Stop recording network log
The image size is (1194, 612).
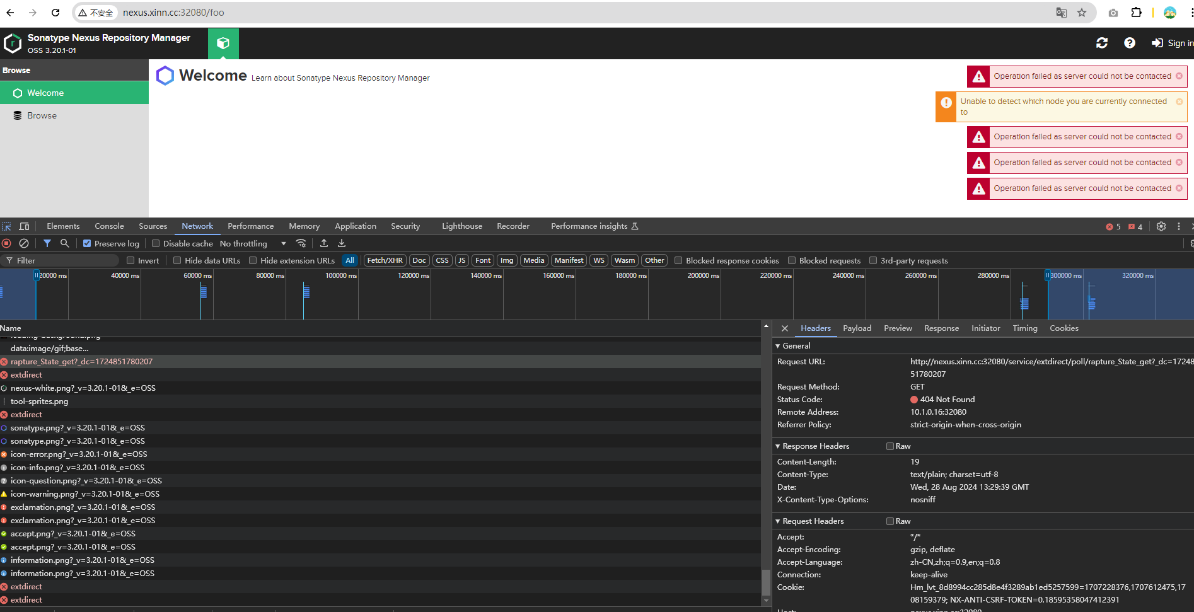pyautogui.click(x=6, y=243)
